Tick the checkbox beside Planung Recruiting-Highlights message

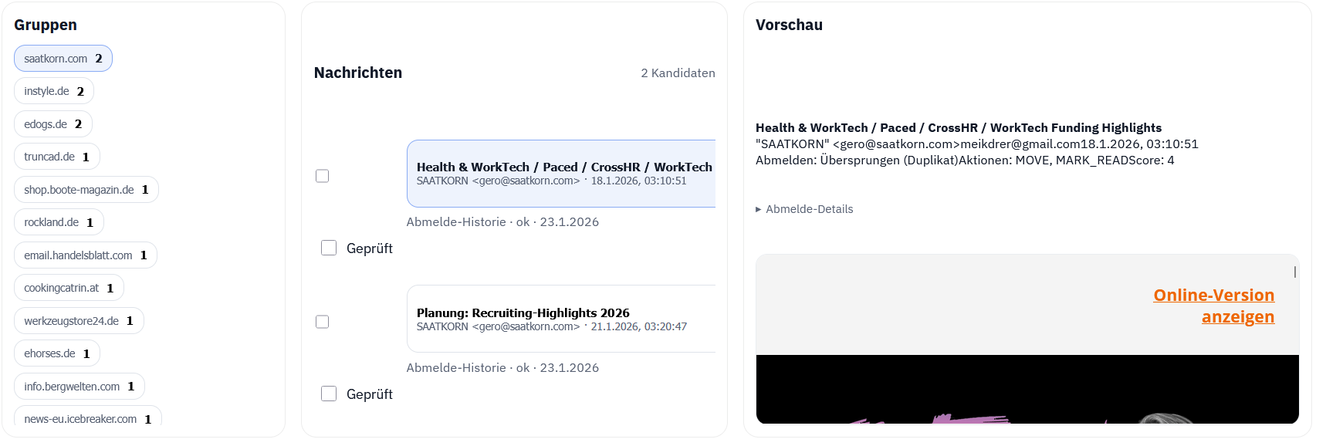pos(323,322)
